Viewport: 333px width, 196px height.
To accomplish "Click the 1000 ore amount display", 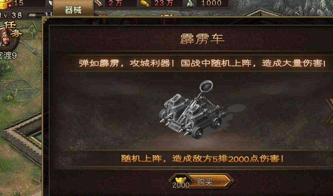I will (x=212, y=3).
